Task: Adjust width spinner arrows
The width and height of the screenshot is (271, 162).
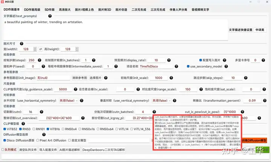Action: click(35, 49)
